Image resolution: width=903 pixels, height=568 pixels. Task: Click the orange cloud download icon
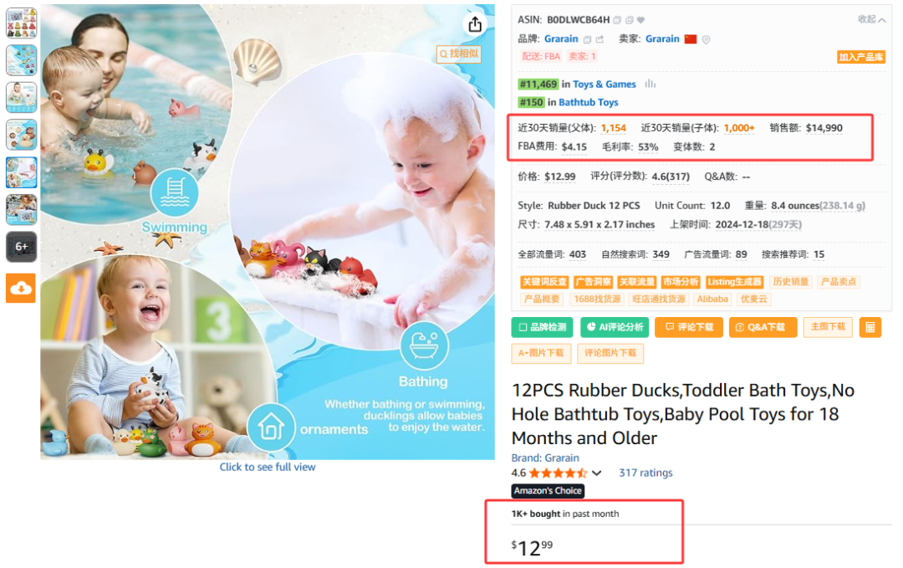coord(21,288)
